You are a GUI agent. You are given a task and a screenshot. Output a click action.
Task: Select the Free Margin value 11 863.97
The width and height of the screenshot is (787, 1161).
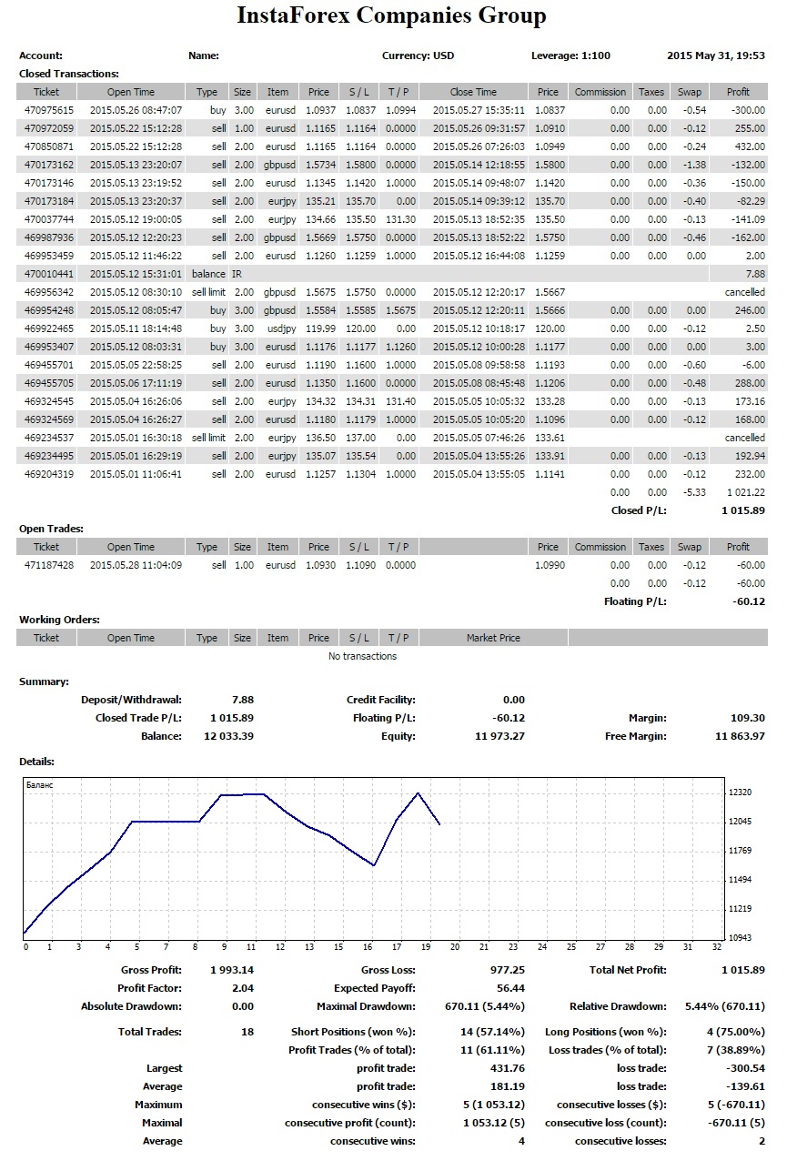[x=738, y=736]
